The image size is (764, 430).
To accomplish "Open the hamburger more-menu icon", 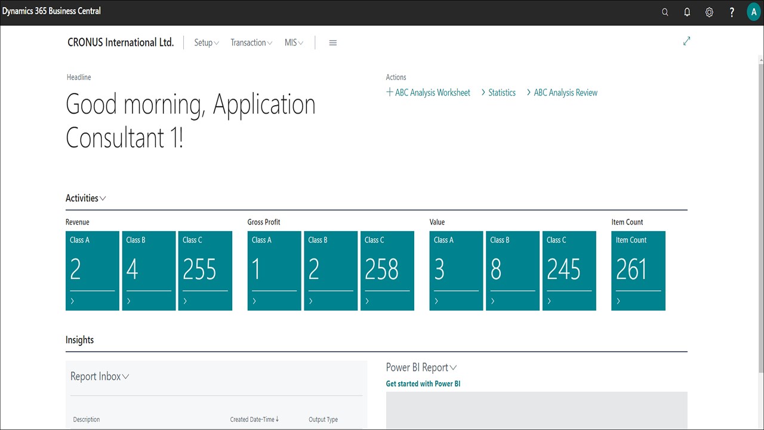I will [x=333, y=43].
